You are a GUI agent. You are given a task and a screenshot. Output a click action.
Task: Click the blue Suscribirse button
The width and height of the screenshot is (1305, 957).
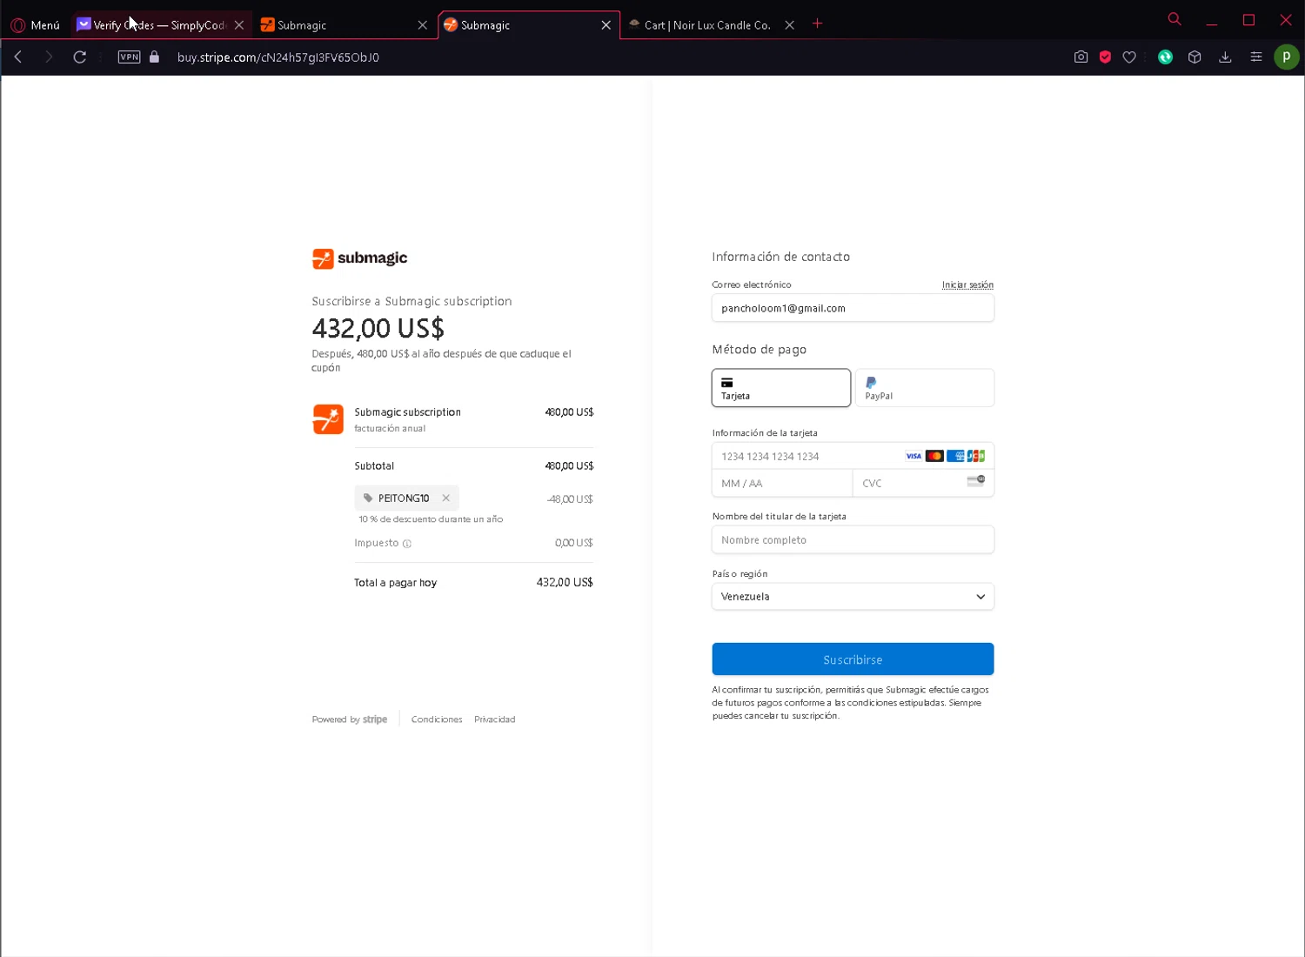coord(853,659)
